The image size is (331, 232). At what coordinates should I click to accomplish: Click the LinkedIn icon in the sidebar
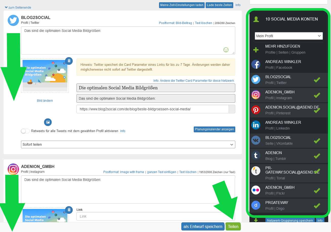(x=256, y=125)
